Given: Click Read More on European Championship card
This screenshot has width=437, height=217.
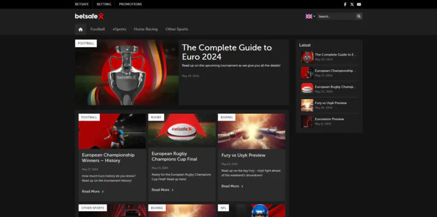Looking at the screenshot, I should pyautogui.click(x=93, y=192).
